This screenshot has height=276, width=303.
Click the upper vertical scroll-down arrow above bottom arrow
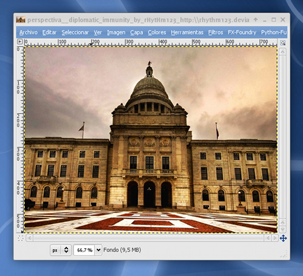tap(282, 223)
